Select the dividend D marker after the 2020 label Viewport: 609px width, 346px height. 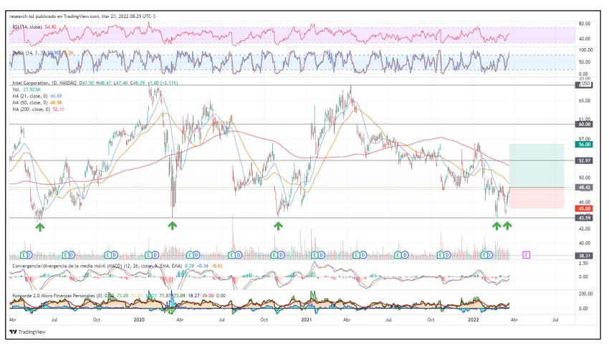[155, 255]
